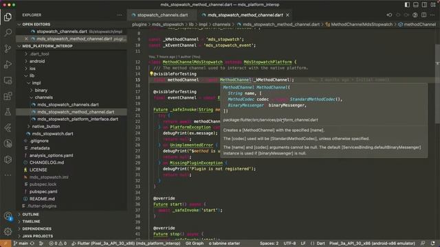Open README.md file

pos(42,199)
